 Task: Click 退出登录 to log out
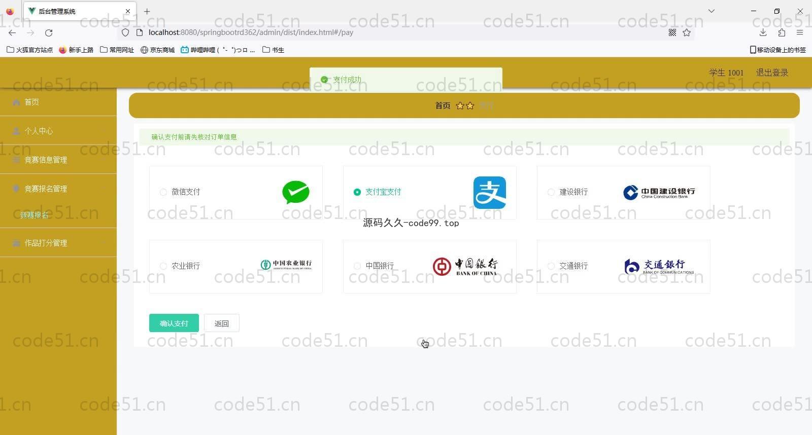tap(772, 72)
